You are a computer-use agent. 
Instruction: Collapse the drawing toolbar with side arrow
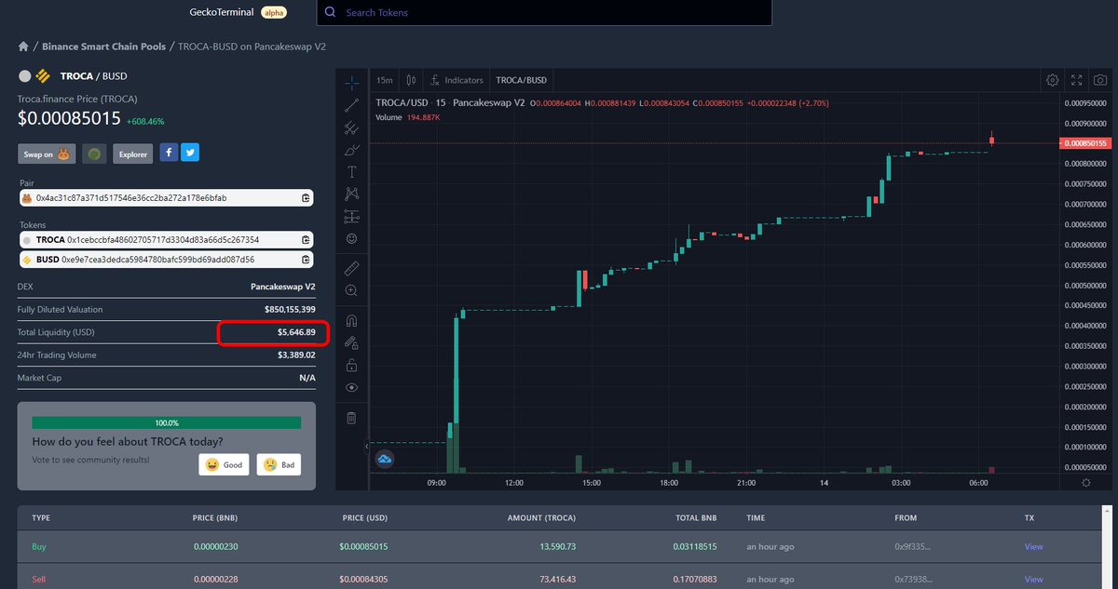(x=365, y=448)
